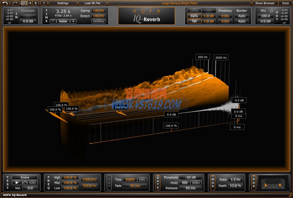Click the Mod Rate 3.3 Hz field
The image size is (293, 198).
[x=235, y=179]
